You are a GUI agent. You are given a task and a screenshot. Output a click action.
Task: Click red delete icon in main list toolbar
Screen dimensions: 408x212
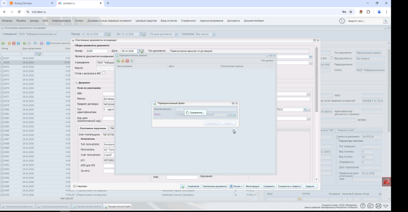pyautogui.click(x=14, y=43)
